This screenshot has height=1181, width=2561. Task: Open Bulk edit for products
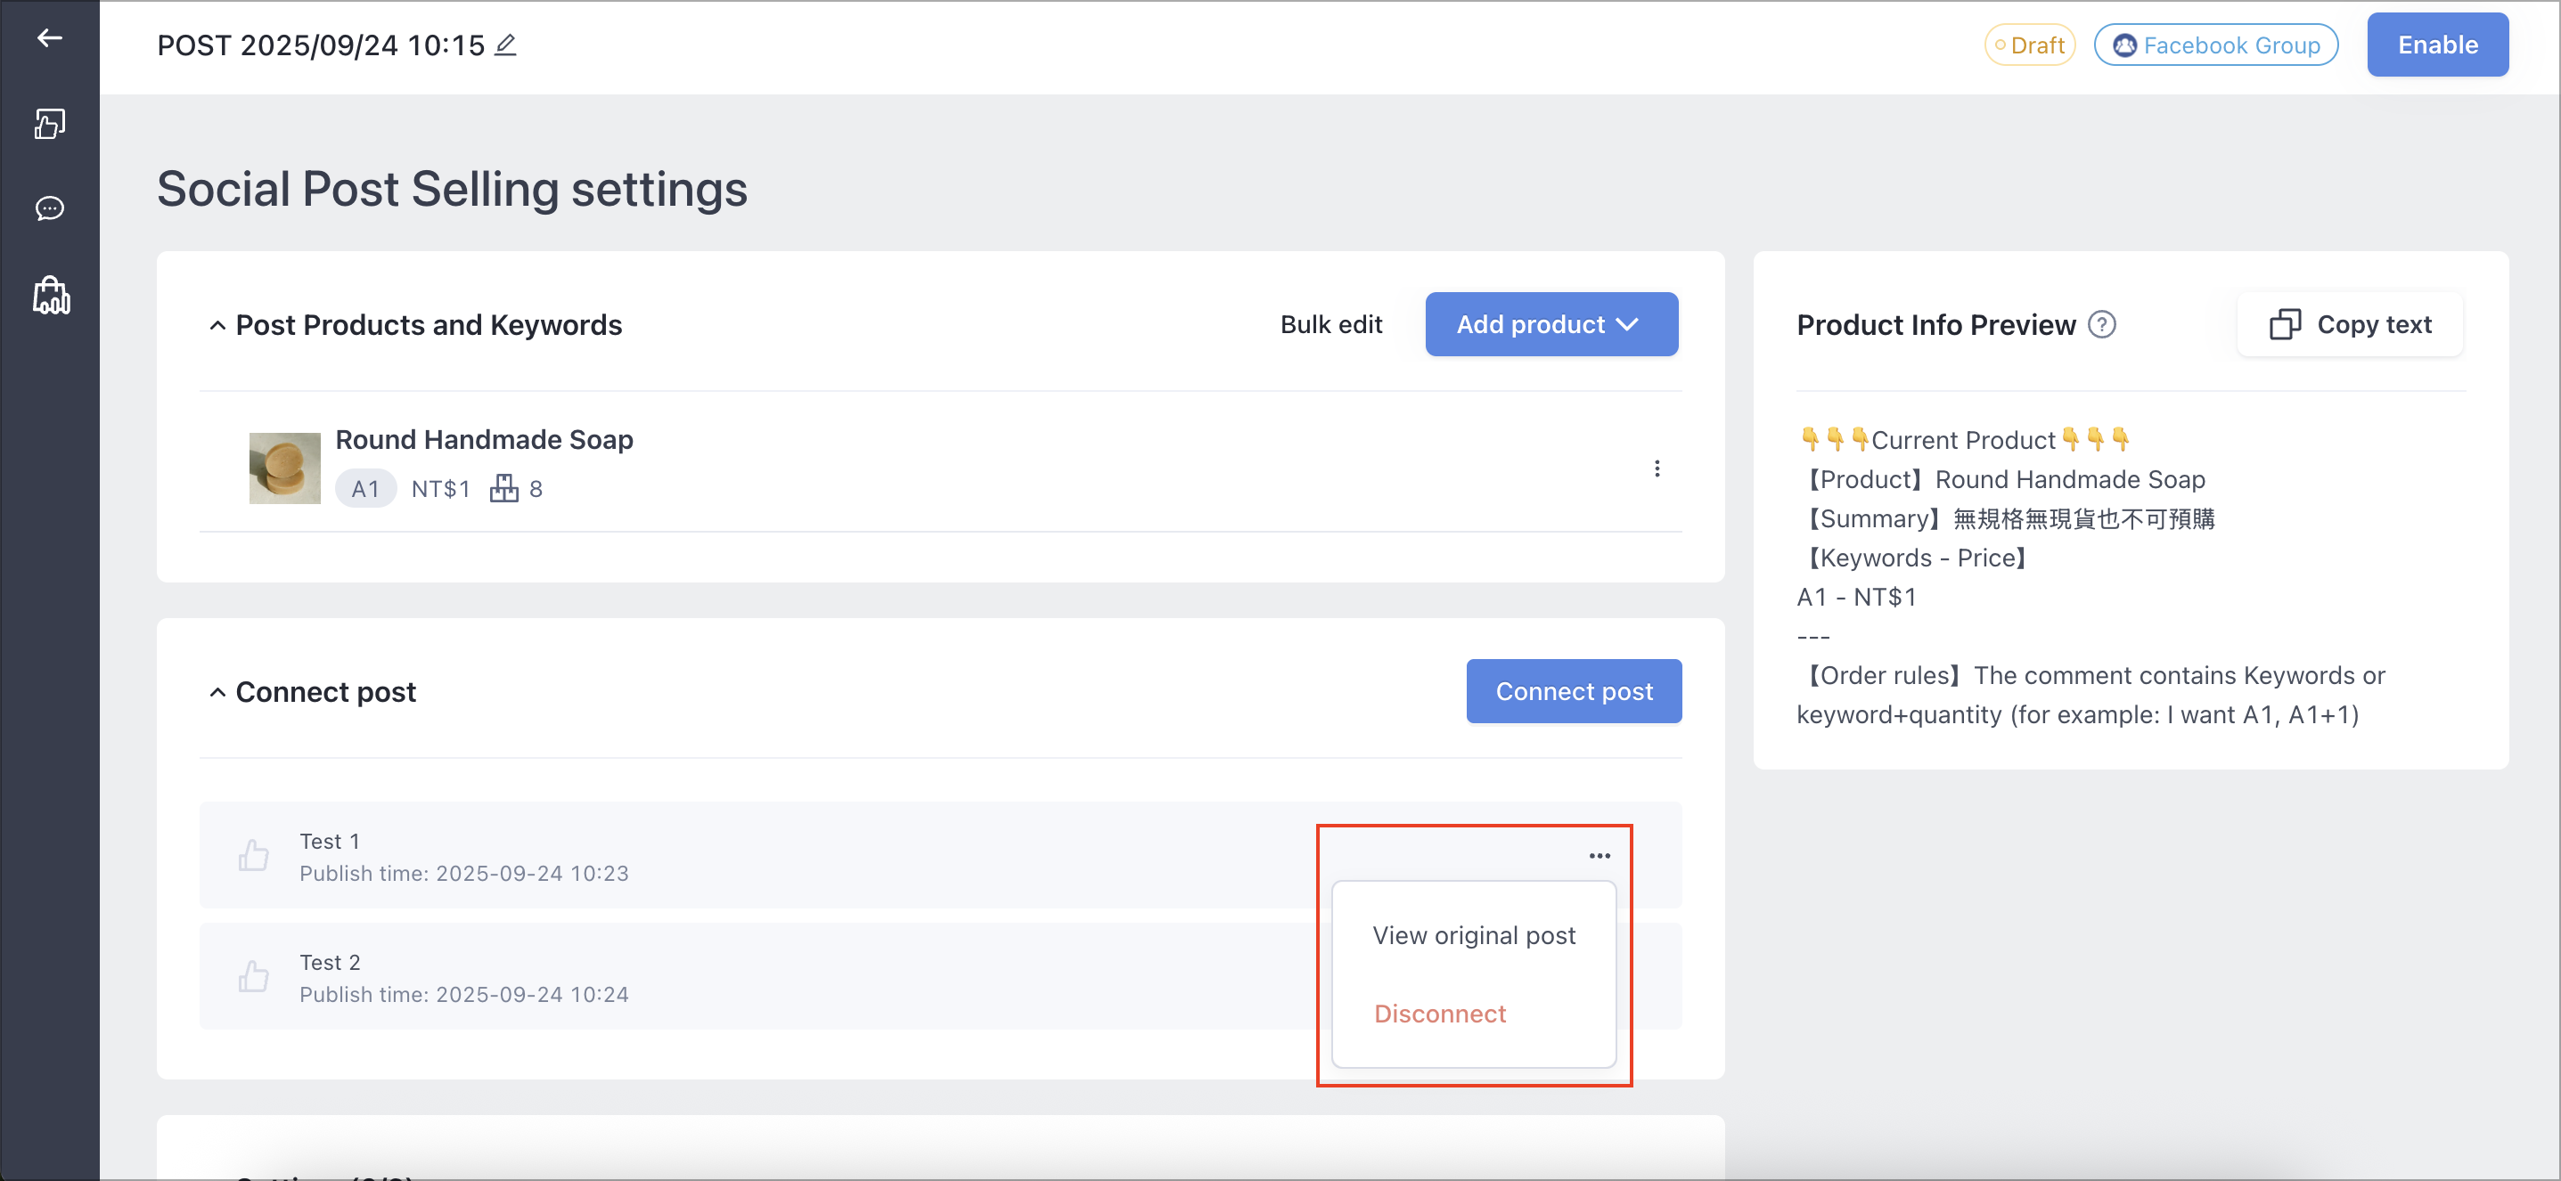pyautogui.click(x=1330, y=325)
